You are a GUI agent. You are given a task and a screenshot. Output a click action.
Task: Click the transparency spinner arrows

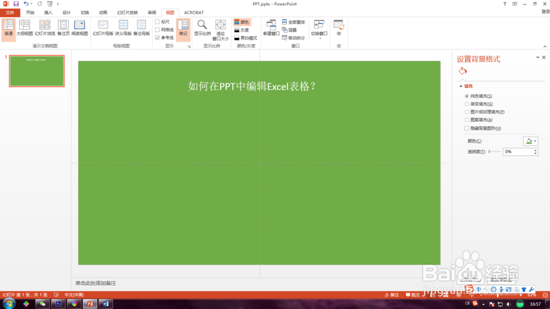pos(535,151)
